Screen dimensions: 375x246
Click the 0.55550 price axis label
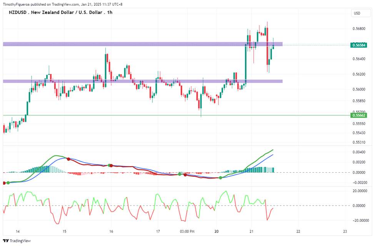[359, 124]
